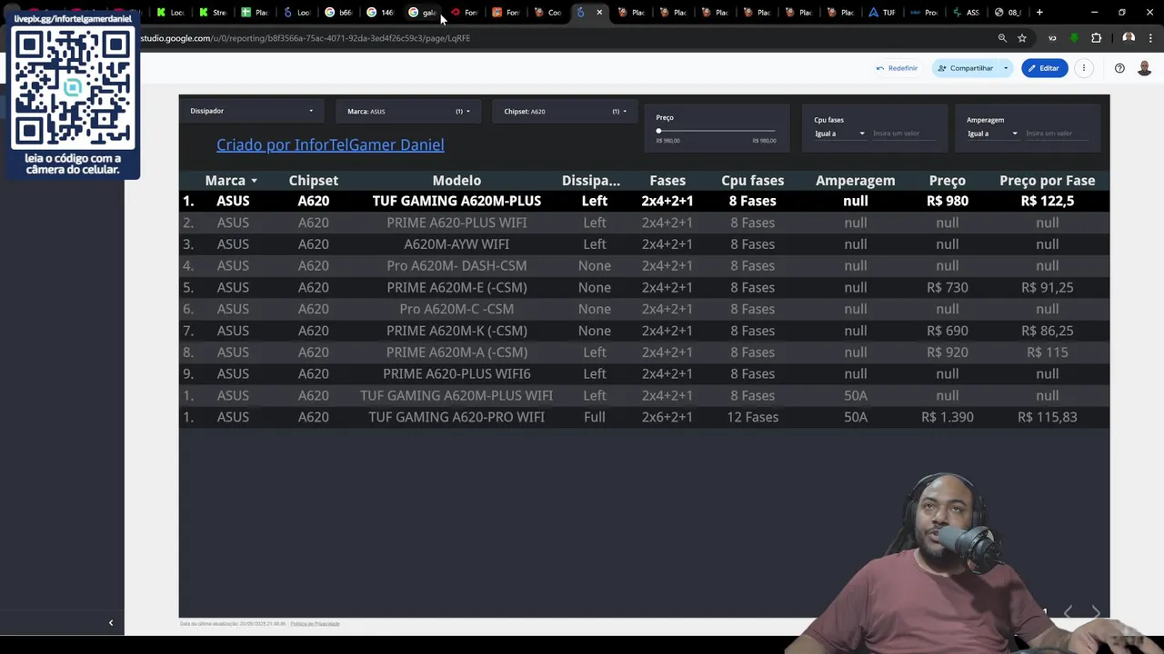The image size is (1164, 654).
Task: Sort by the Amperagem column header
Action: tap(855, 181)
